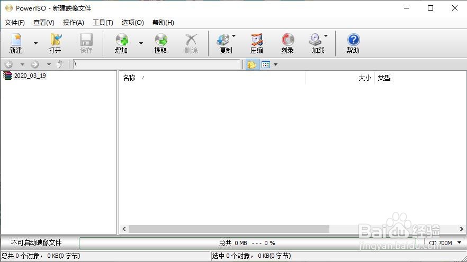The height and width of the screenshot is (262, 467).
Task: Open the 帮助(H) menu
Action: tap(163, 23)
